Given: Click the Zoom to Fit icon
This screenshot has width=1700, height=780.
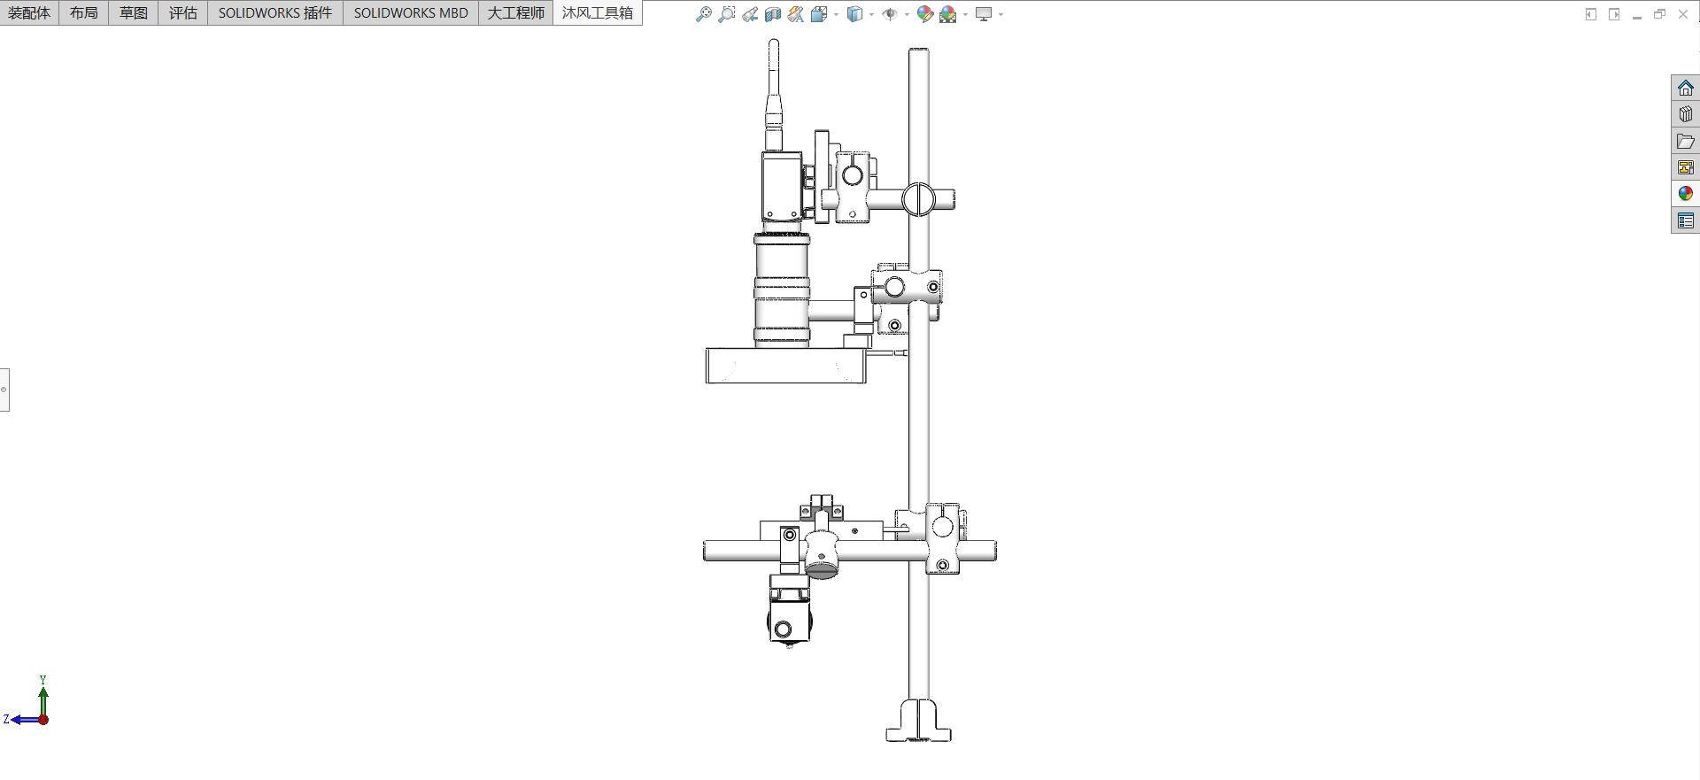Looking at the screenshot, I should click(x=704, y=14).
